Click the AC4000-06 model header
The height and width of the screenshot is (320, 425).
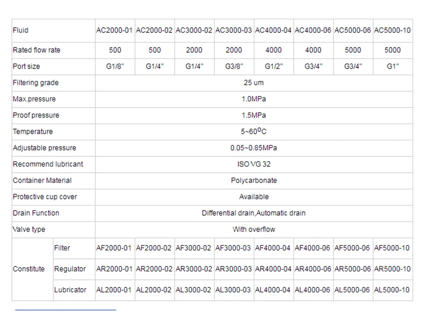coord(313,31)
